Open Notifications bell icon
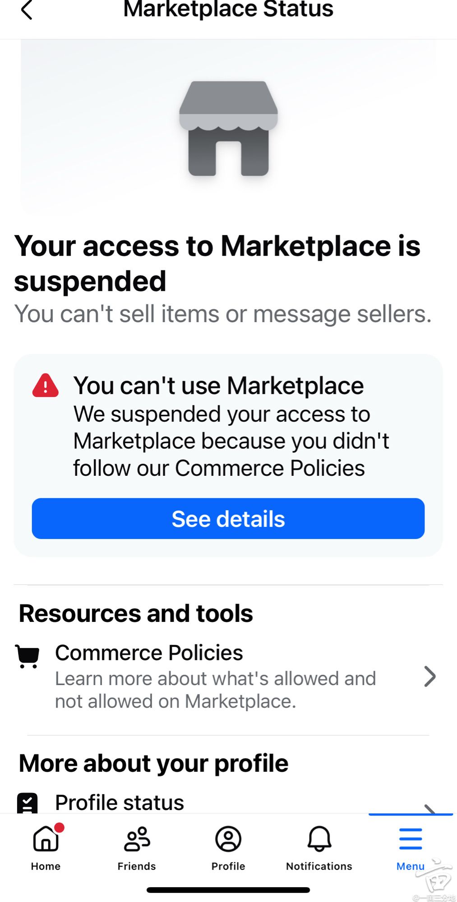 point(319,839)
